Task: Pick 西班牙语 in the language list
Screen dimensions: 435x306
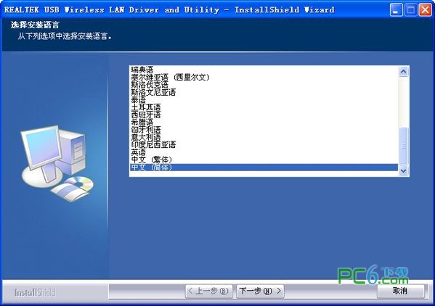Action: coord(264,115)
